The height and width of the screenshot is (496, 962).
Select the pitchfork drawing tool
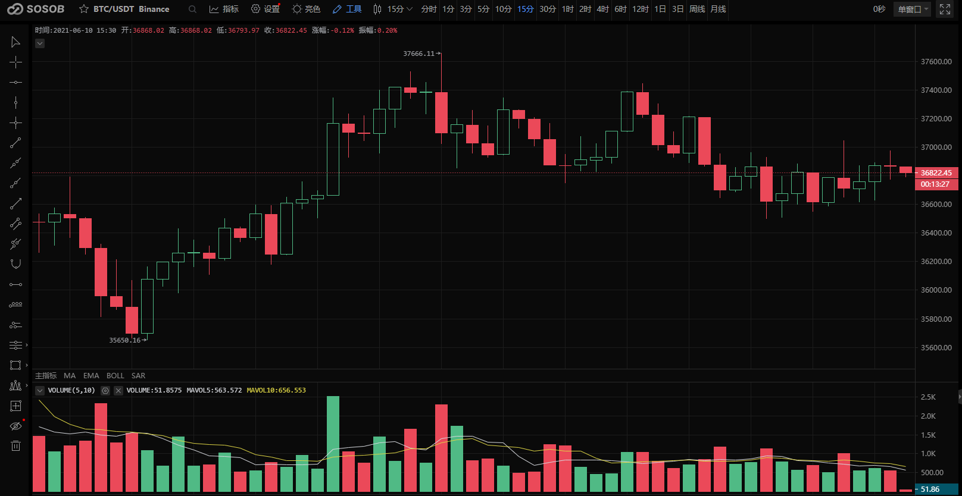[15, 244]
